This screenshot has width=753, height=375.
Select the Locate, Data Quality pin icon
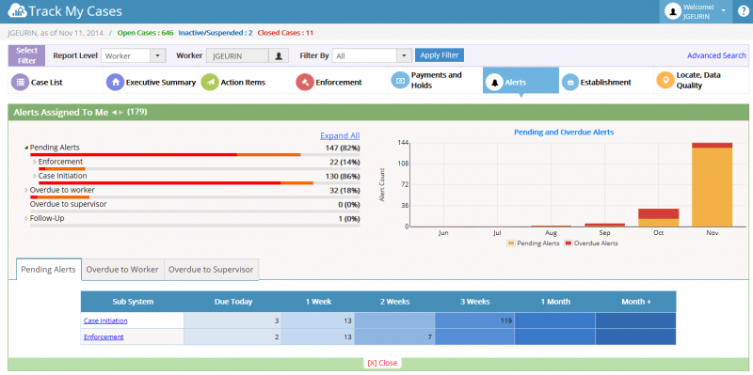(665, 81)
